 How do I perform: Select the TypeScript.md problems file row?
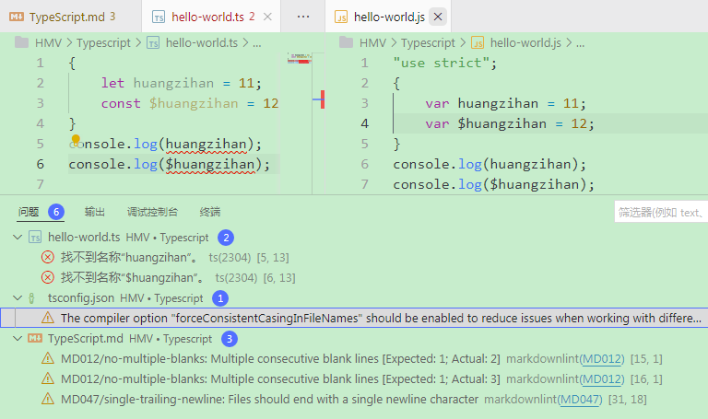[x=354, y=338]
